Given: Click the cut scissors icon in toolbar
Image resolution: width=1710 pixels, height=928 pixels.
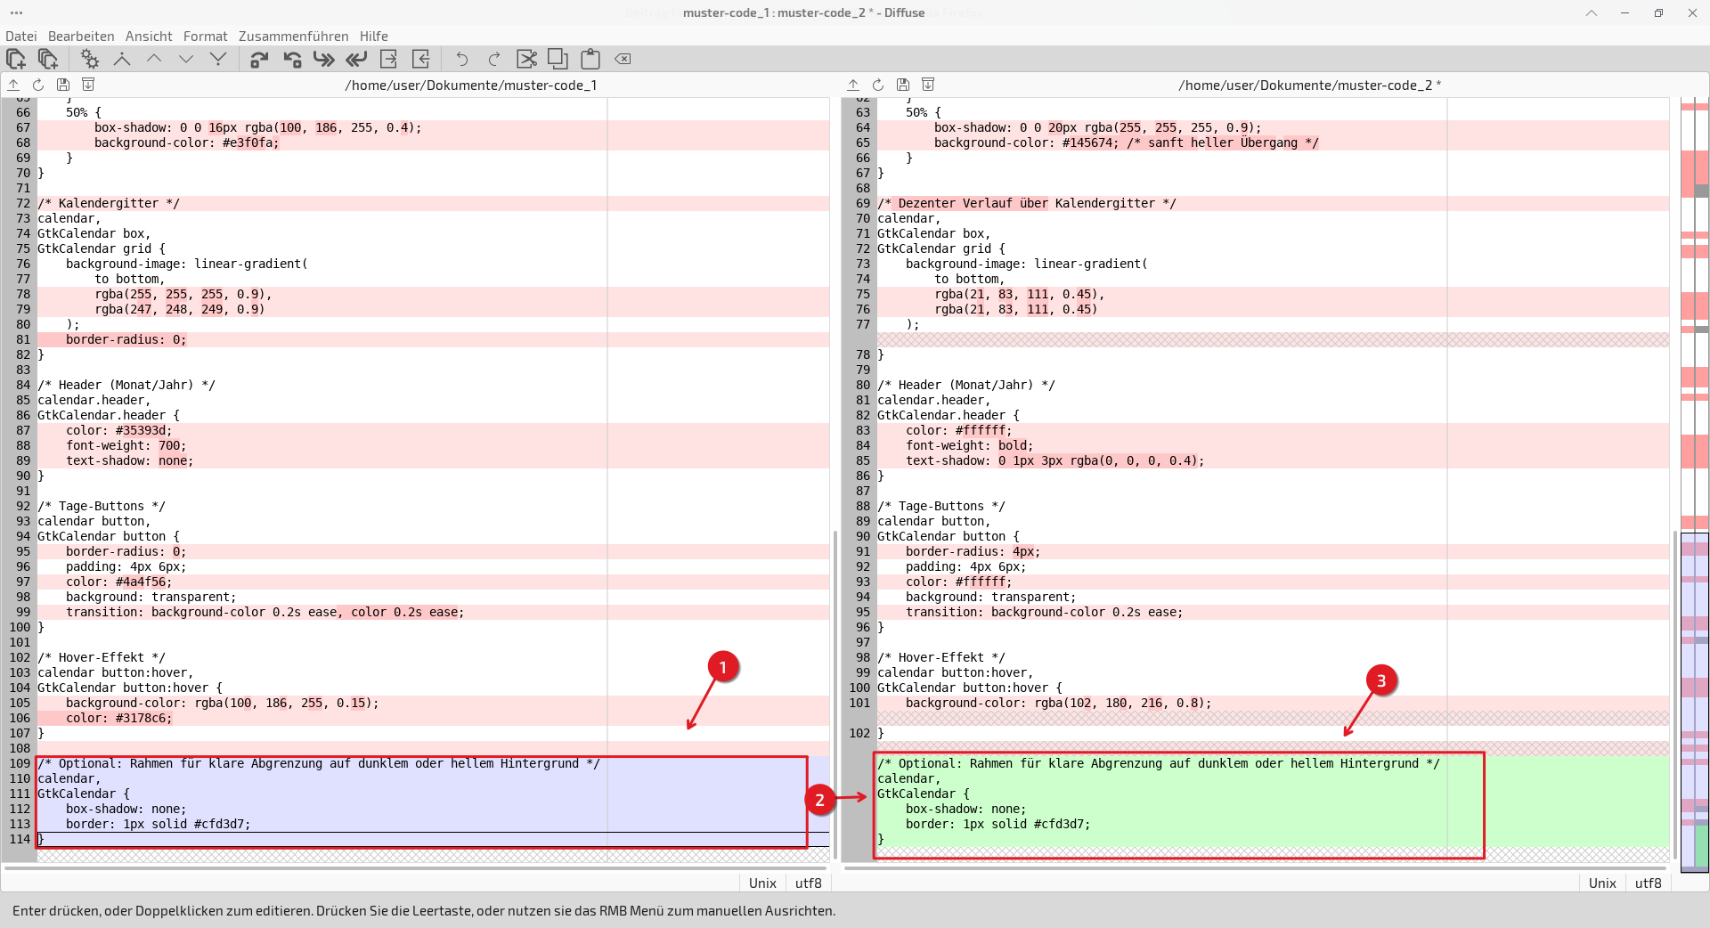Looking at the screenshot, I should pos(526,59).
